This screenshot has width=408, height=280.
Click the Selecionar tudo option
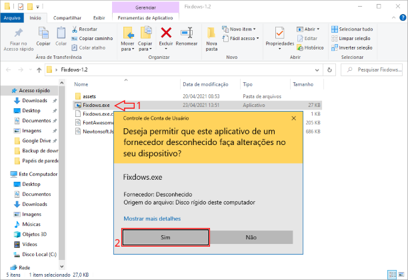[x=355, y=29]
